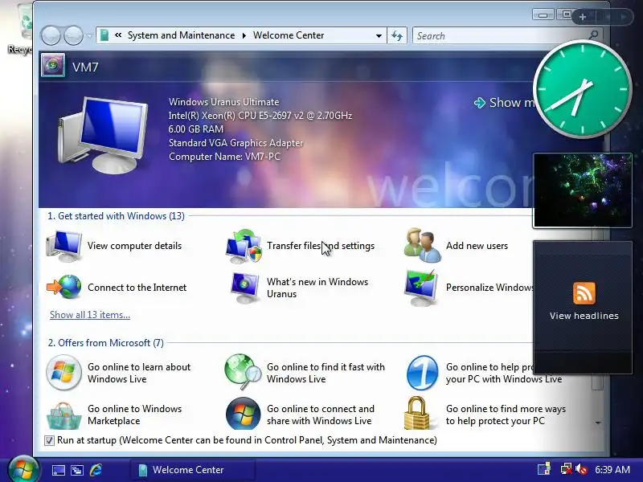Viewport: 643px width, 482px height.
Task: Launch Internet Explorer from Quick Launch
Action: pos(96,470)
